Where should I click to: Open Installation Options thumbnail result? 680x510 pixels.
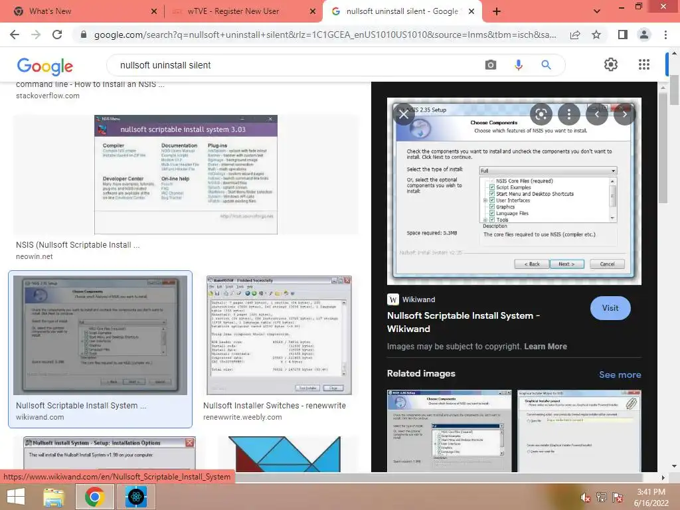pos(110,454)
